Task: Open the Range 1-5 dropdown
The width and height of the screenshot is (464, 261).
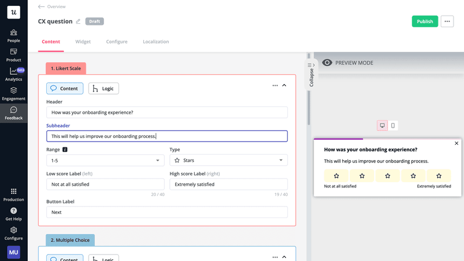Action: point(106,161)
